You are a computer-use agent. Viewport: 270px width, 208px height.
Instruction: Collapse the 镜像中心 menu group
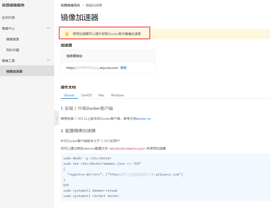[x=48, y=28]
